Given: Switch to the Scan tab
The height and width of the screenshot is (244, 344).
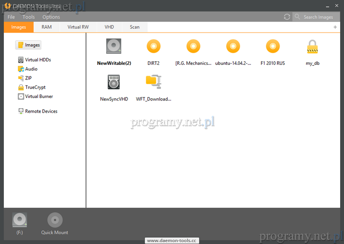Looking at the screenshot, I should 135,27.
